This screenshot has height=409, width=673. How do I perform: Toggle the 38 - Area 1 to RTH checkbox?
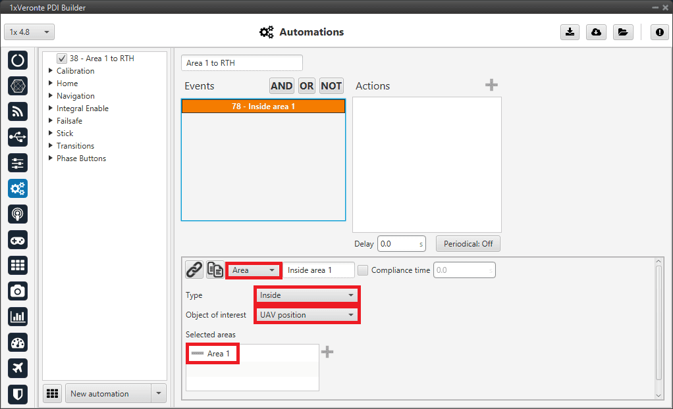click(x=62, y=59)
